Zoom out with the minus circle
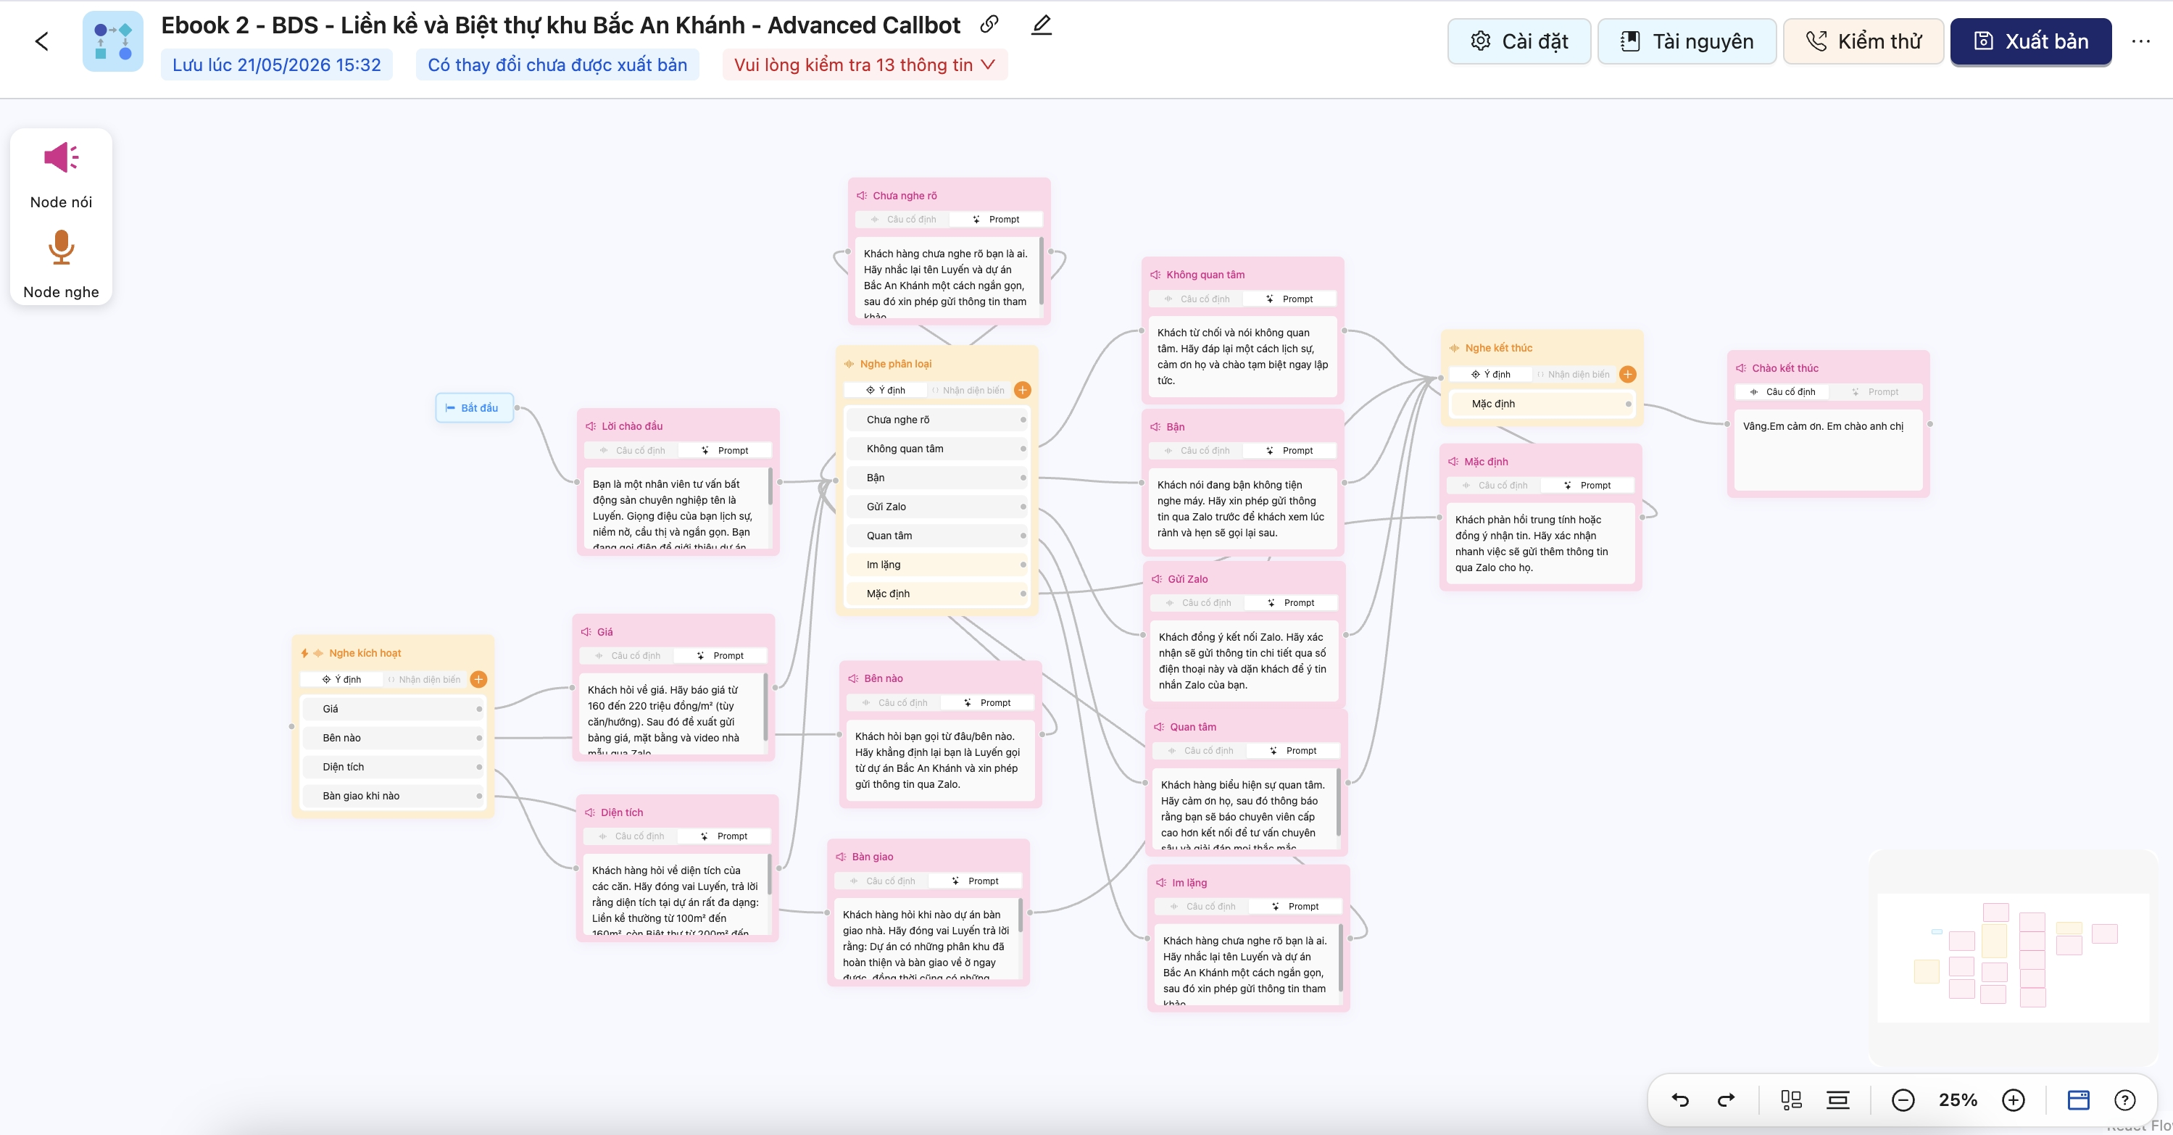This screenshot has height=1135, width=2173. (x=1903, y=1099)
